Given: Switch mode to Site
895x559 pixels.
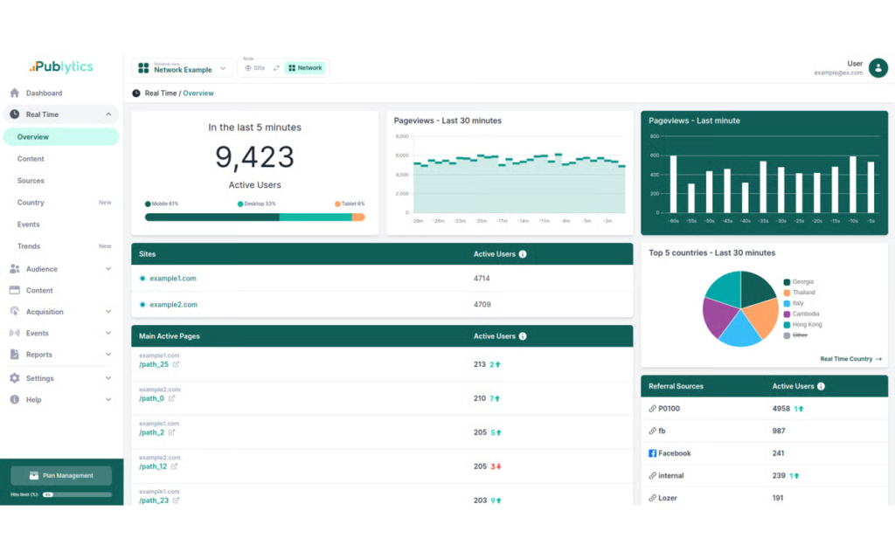Looking at the screenshot, I should click(254, 68).
